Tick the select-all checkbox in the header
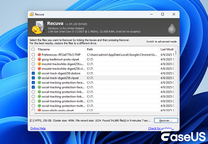Screen dimensions: 208x144 pyautogui.click(x=33, y=49)
